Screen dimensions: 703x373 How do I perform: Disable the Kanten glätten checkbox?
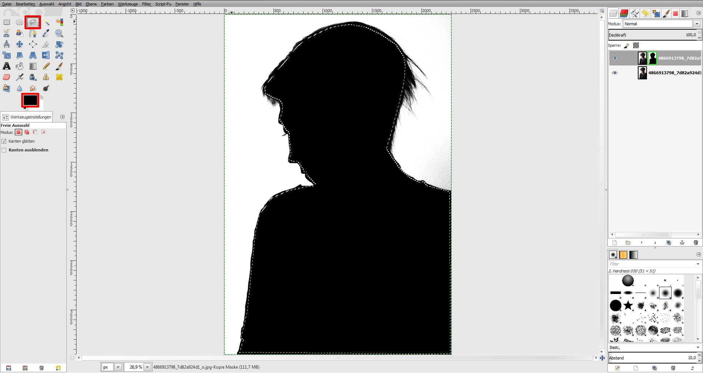[x=4, y=141]
